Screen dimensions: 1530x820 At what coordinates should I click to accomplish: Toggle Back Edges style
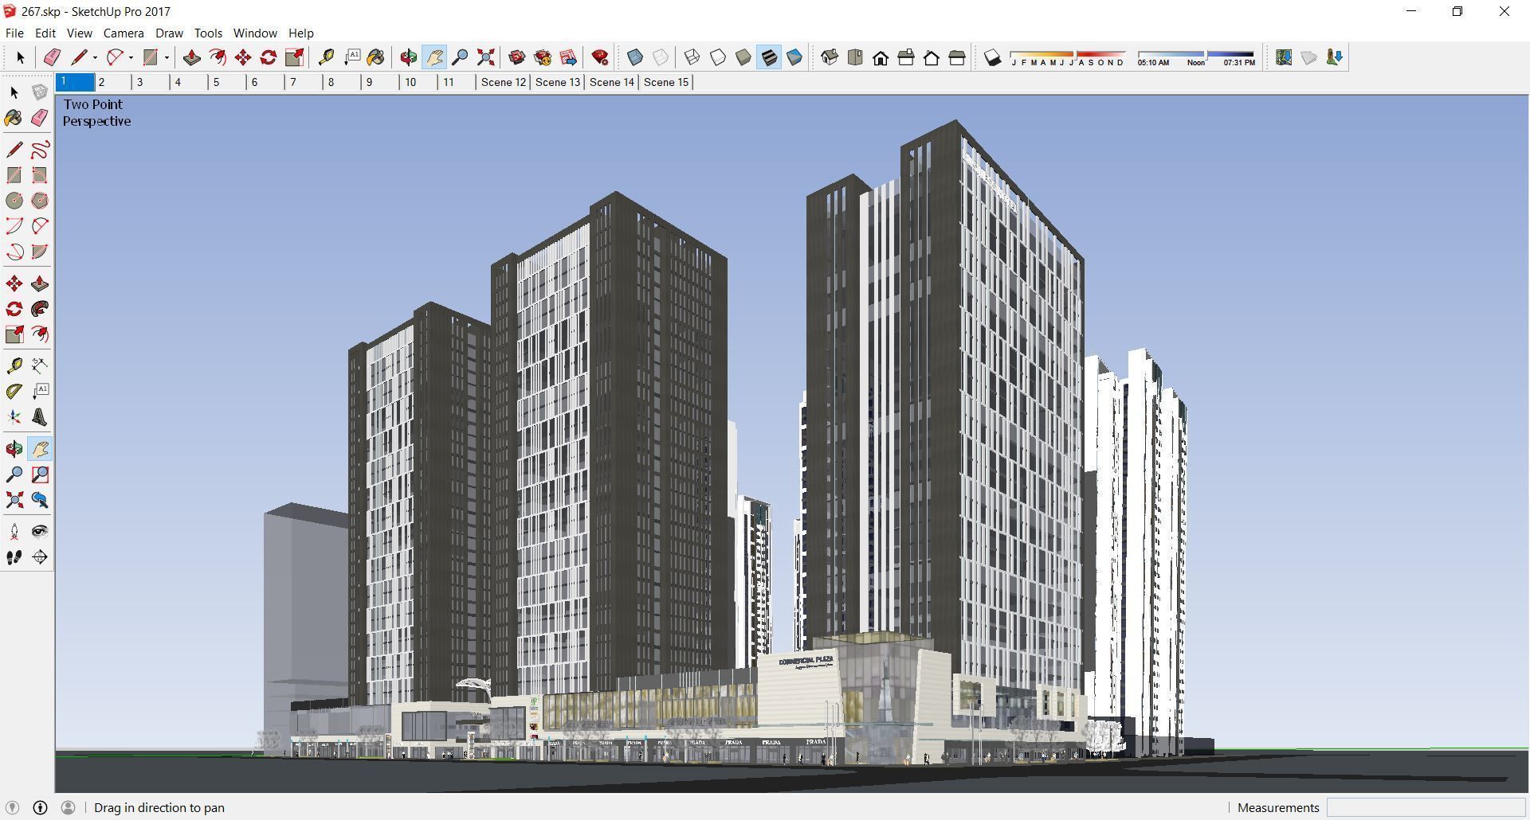coord(661,57)
